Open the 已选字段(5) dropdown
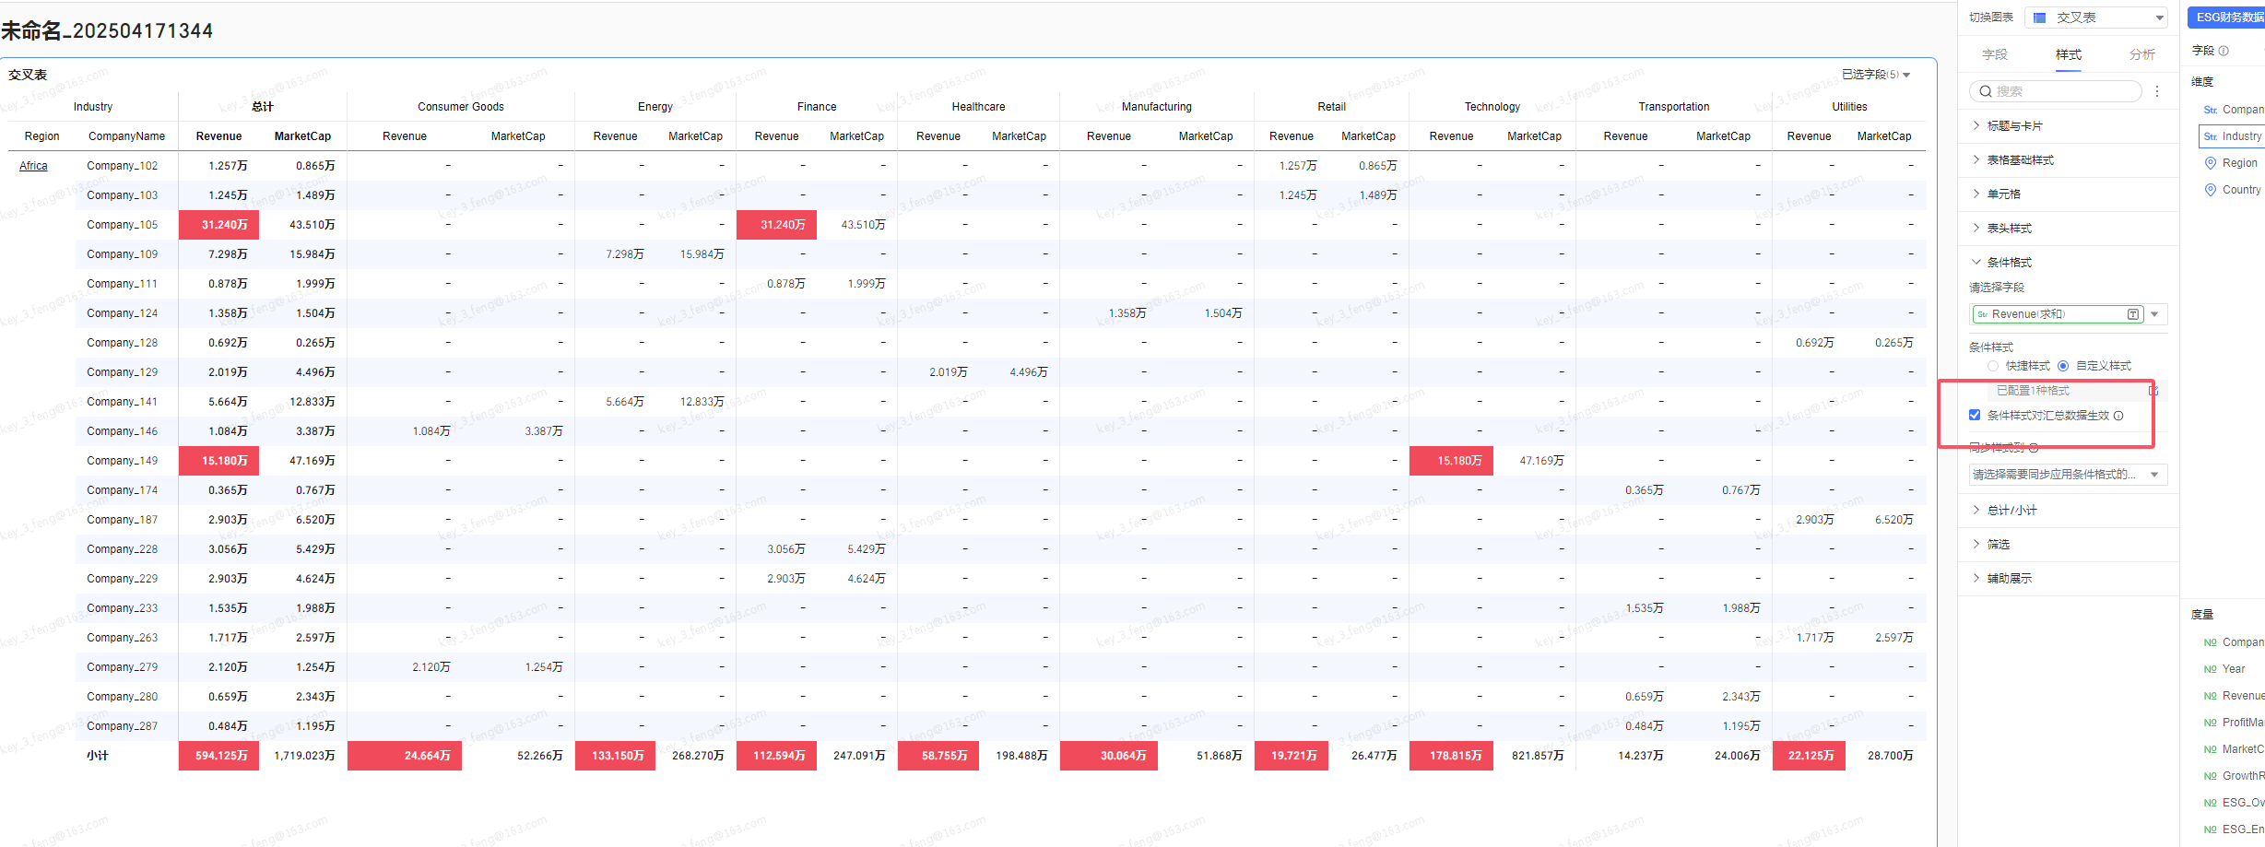Screen dimensions: 2265x847 [1876, 75]
